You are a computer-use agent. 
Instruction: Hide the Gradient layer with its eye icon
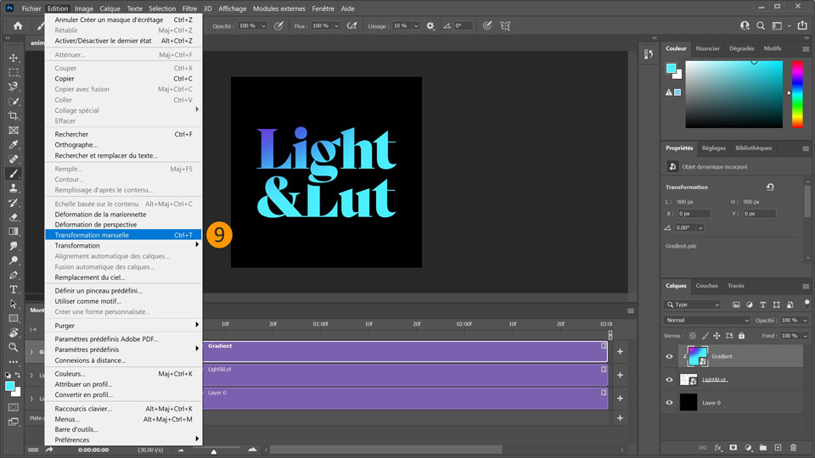point(669,357)
